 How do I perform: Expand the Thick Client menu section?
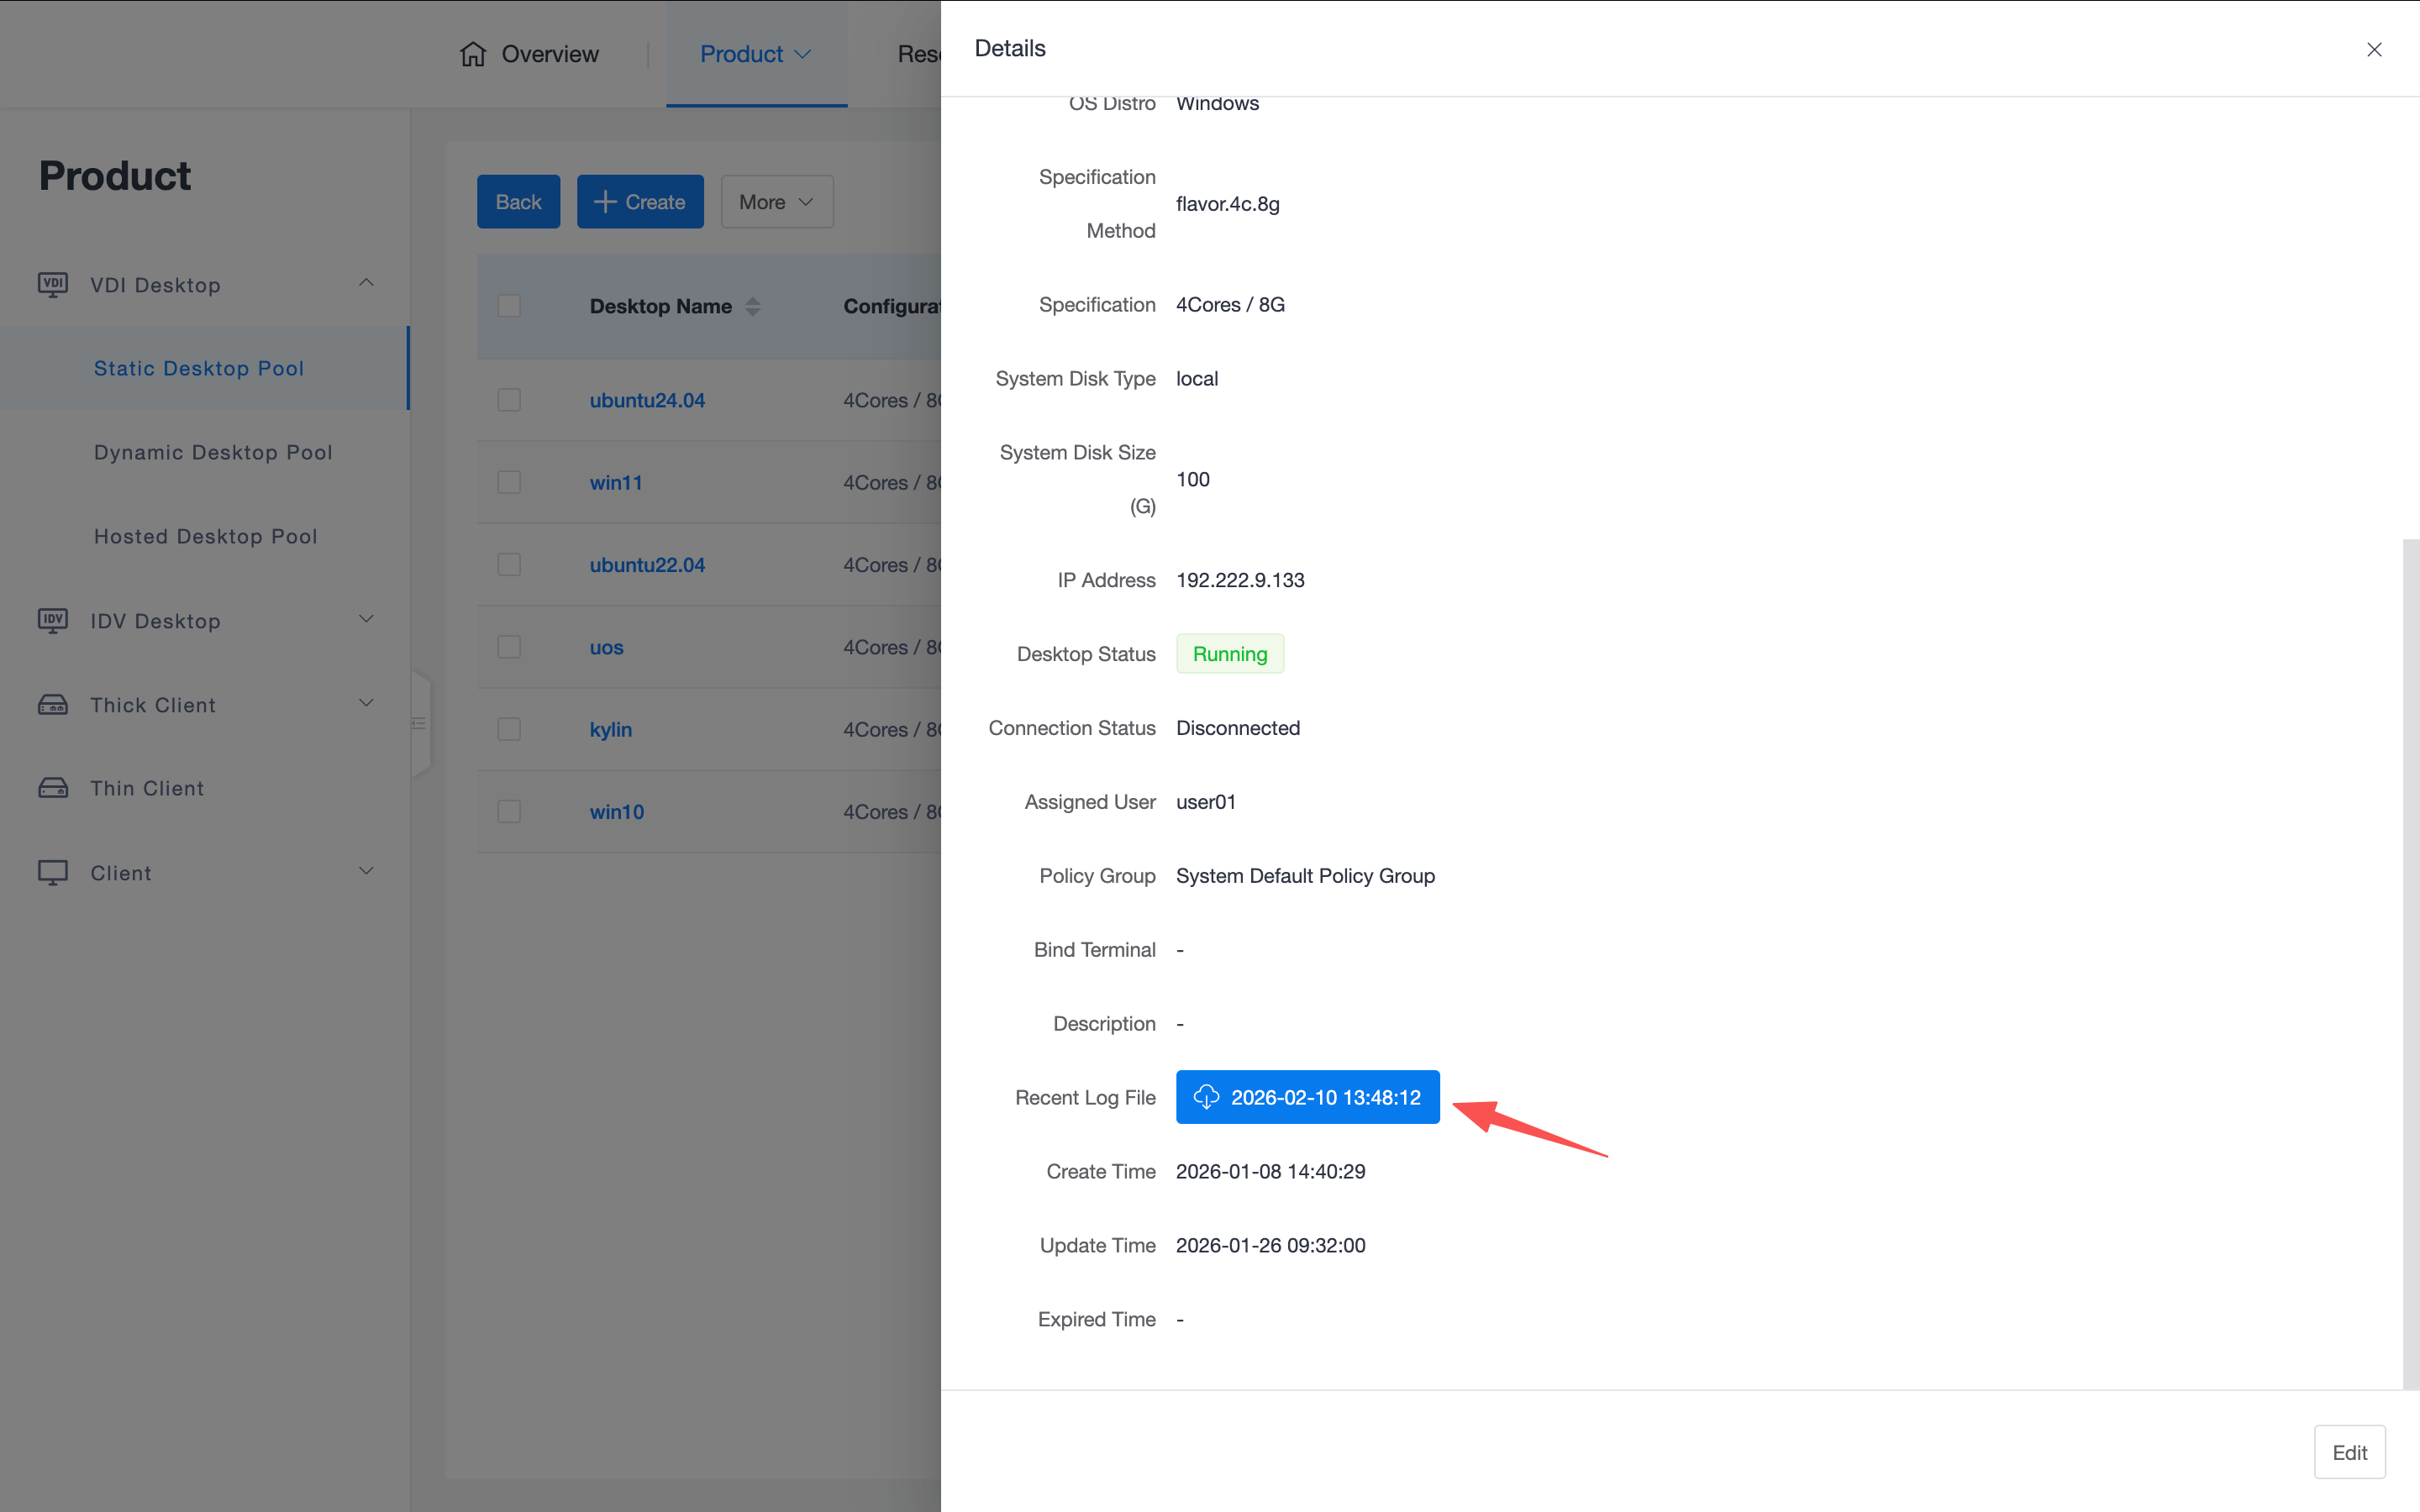click(x=366, y=704)
